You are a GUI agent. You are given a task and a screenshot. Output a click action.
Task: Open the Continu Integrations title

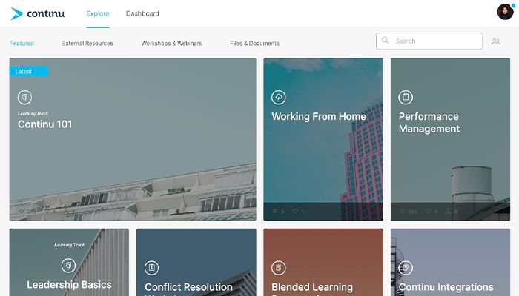click(446, 287)
